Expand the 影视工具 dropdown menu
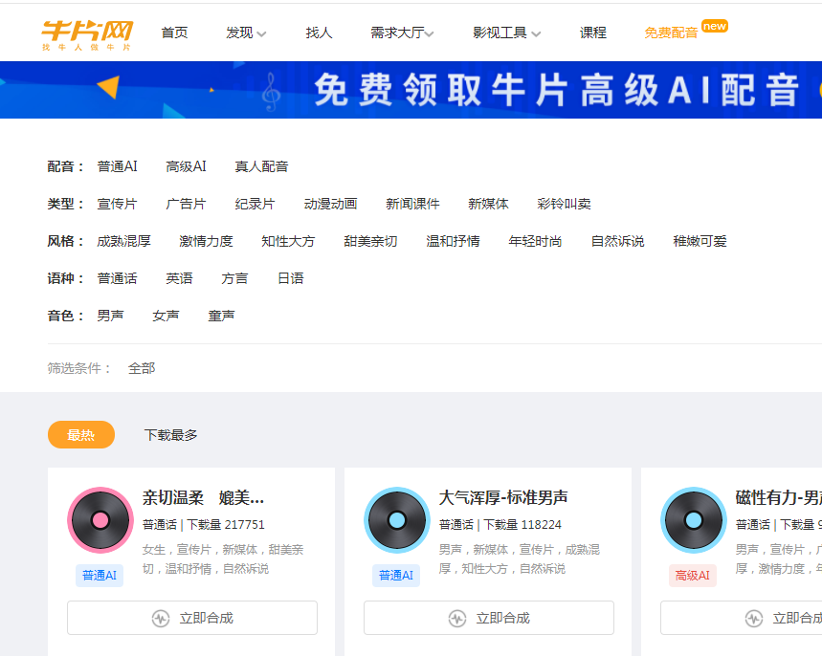Image resolution: width=822 pixels, height=656 pixels. click(x=506, y=33)
